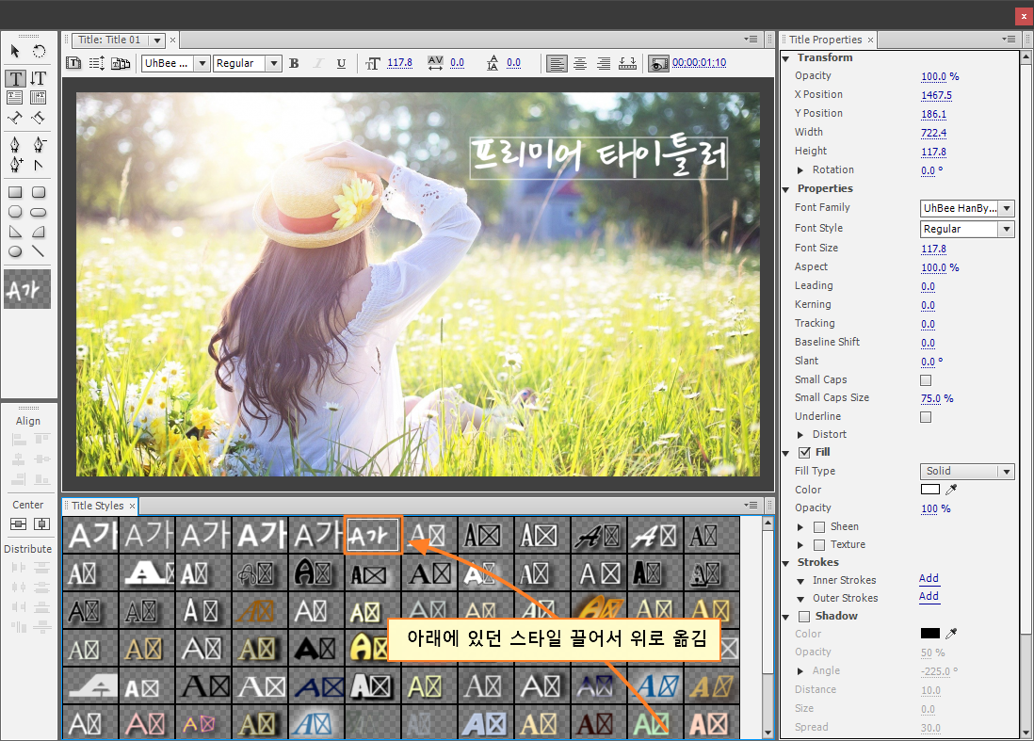Select the Path Type tool
1034x741 pixels.
pos(14,118)
